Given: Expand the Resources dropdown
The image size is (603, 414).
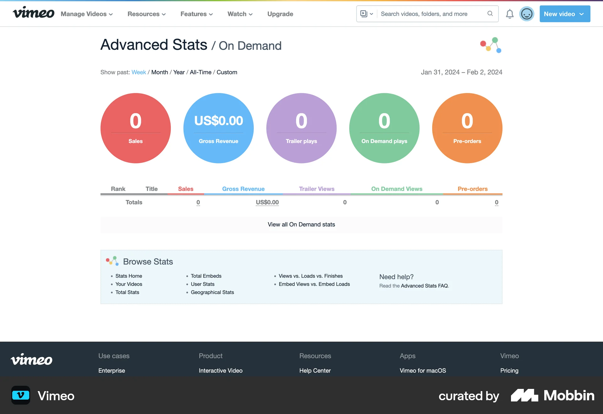Looking at the screenshot, I should coord(146,14).
